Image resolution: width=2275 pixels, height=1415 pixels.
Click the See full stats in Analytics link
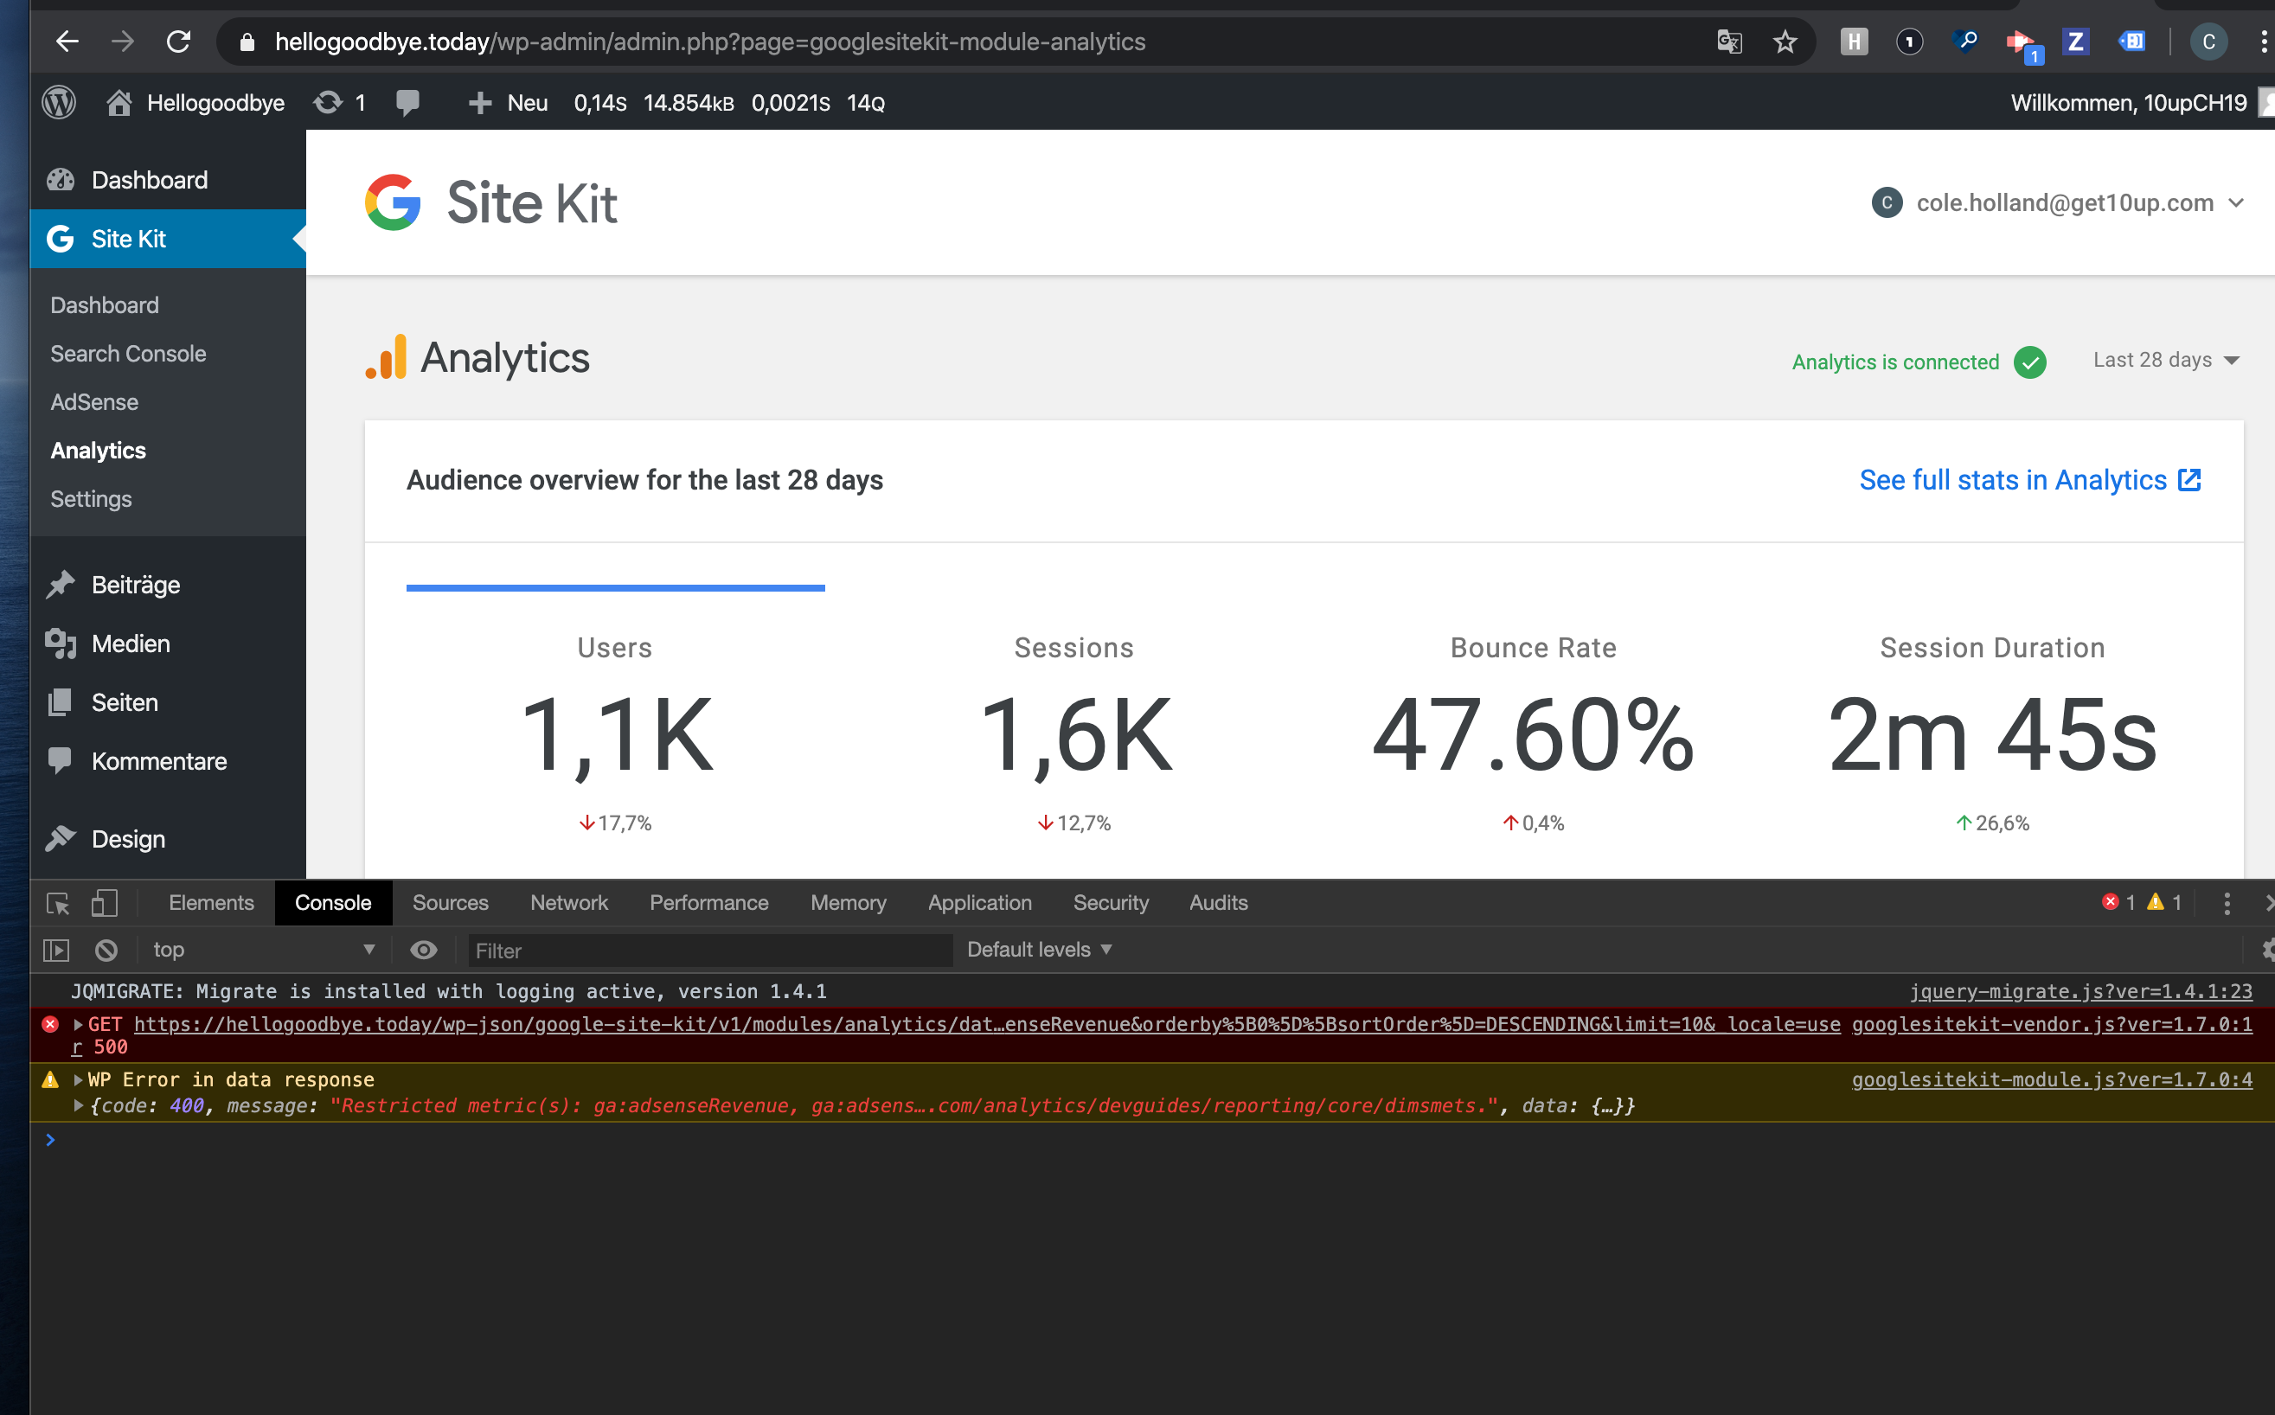click(x=2012, y=479)
